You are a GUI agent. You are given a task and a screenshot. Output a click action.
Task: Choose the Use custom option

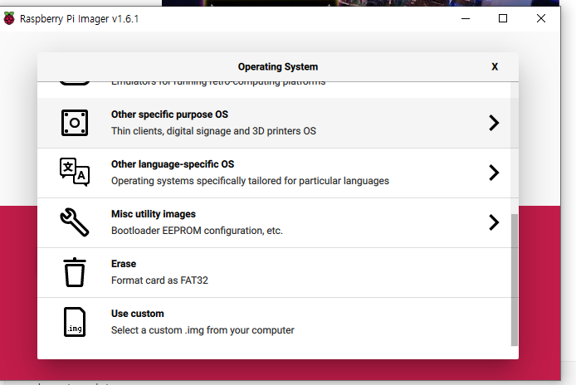click(x=274, y=322)
